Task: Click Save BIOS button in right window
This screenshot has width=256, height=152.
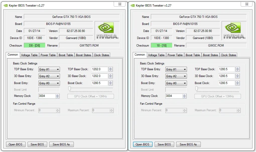Action: [x=164, y=144]
